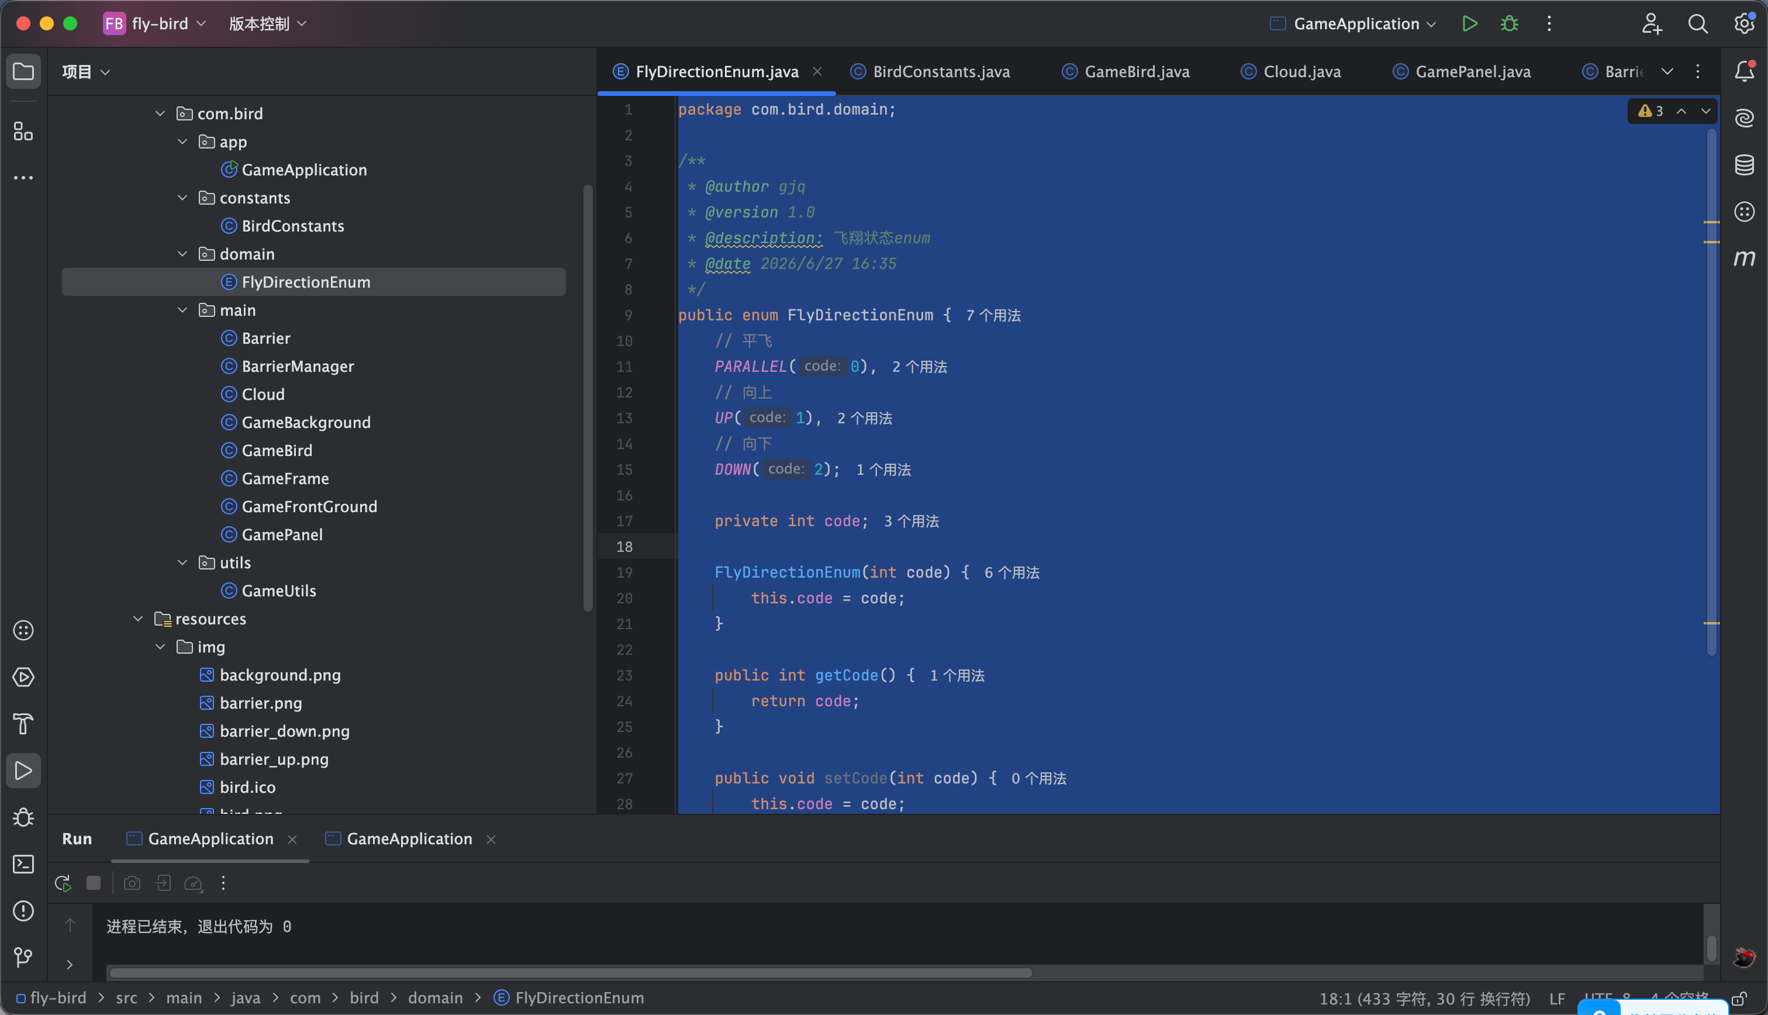Open the Structure tool window icon
The image size is (1768, 1015).
tap(24, 131)
